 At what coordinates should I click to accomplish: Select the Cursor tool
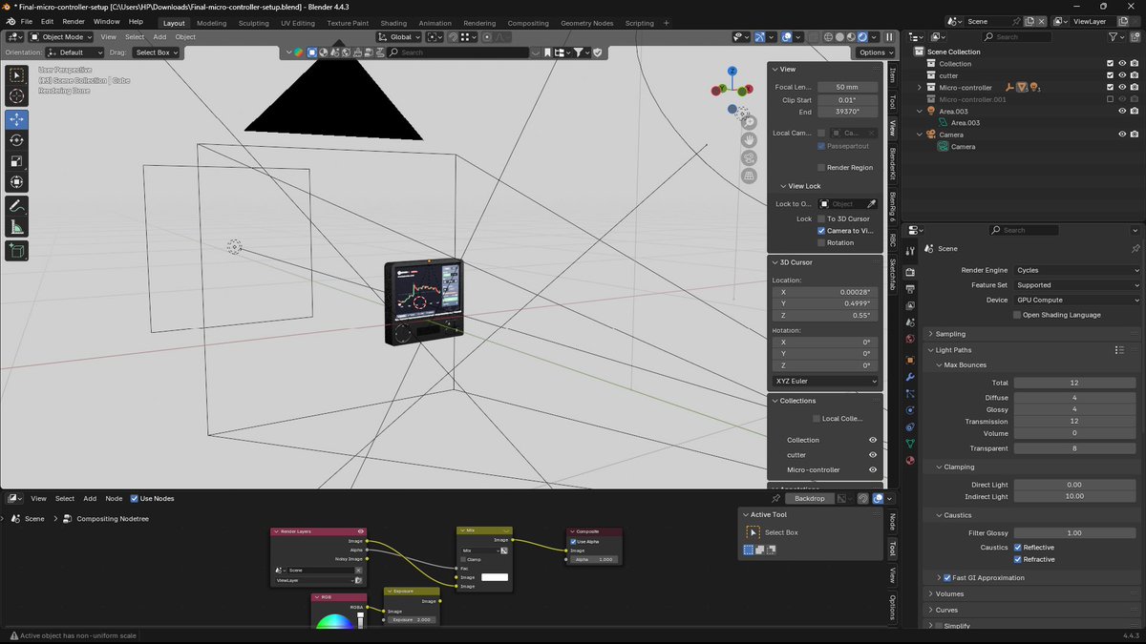click(17, 96)
